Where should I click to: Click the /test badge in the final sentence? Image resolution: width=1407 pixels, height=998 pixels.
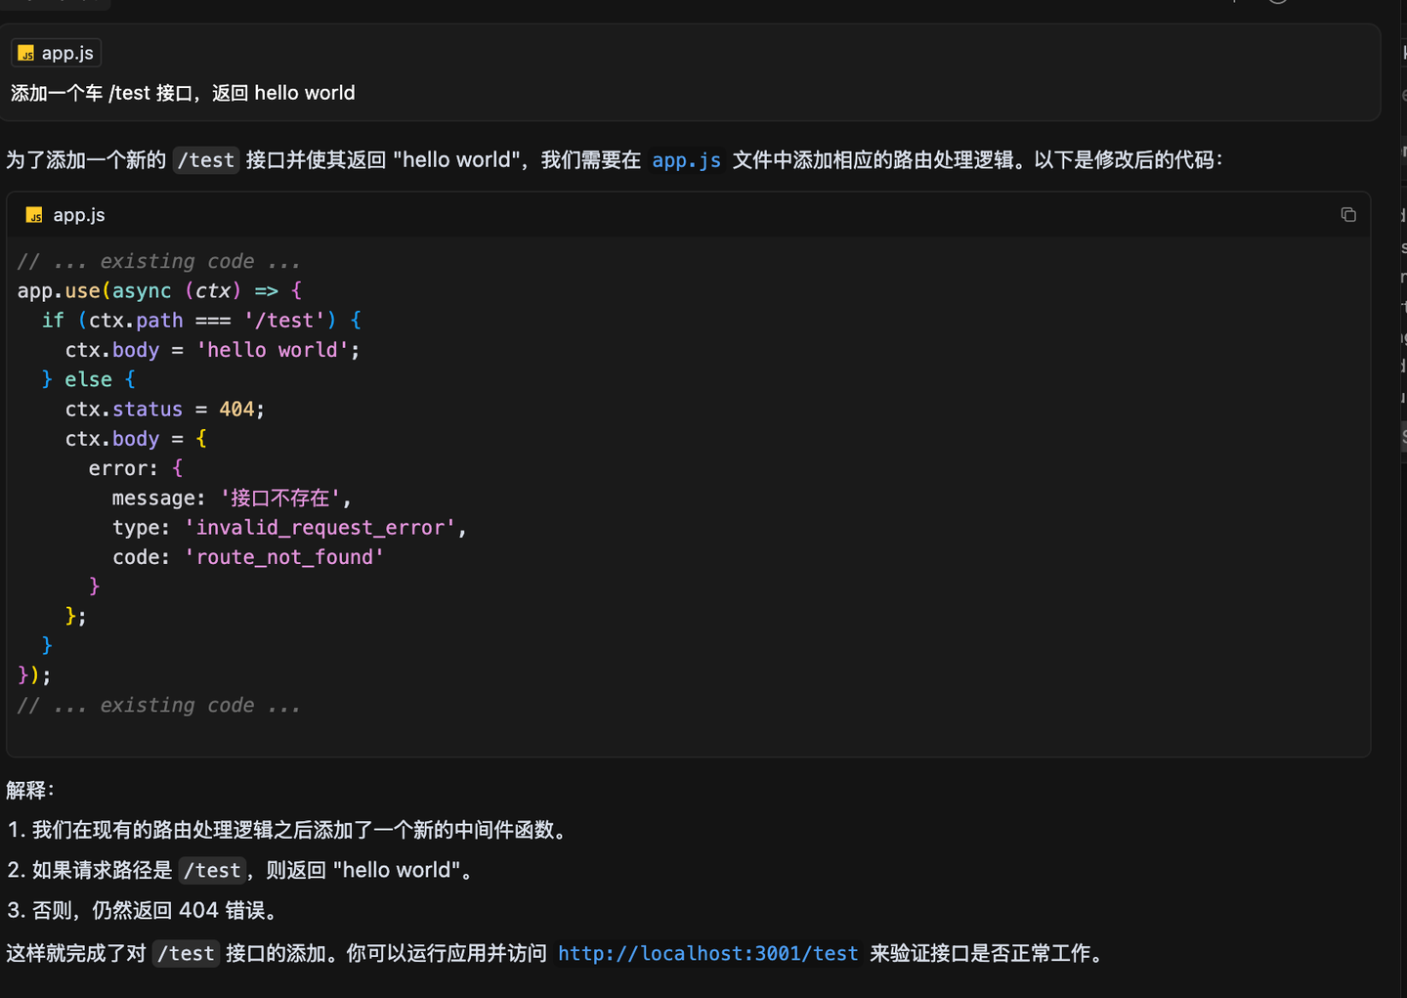click(x=186, y=953)
